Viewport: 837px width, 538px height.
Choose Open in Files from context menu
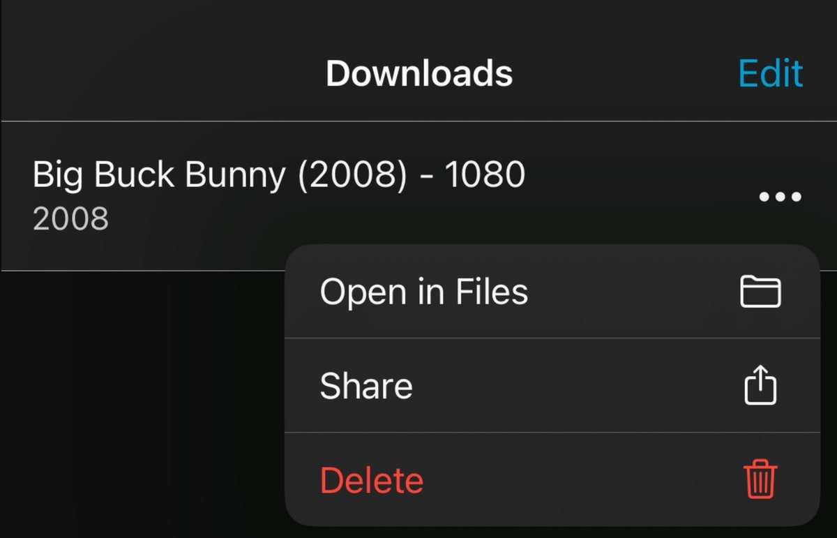coord(552,292)
